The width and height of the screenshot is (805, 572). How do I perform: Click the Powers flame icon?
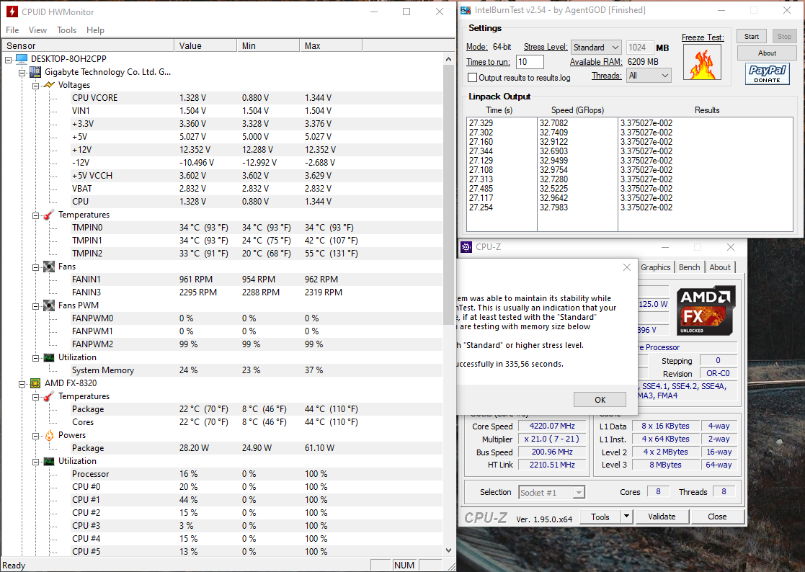(49, 435)
